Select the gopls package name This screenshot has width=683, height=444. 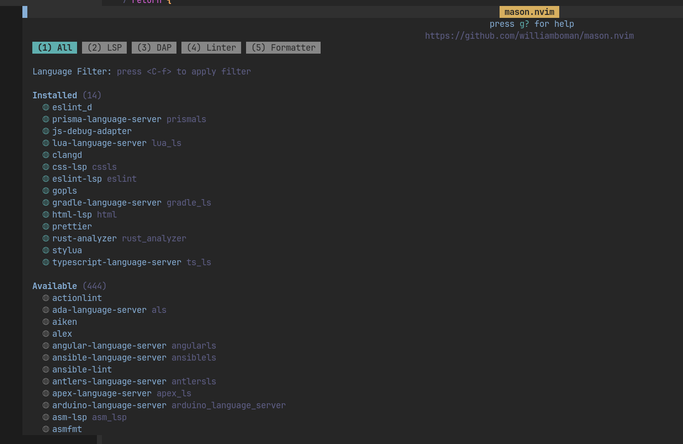tap(65, 191)
